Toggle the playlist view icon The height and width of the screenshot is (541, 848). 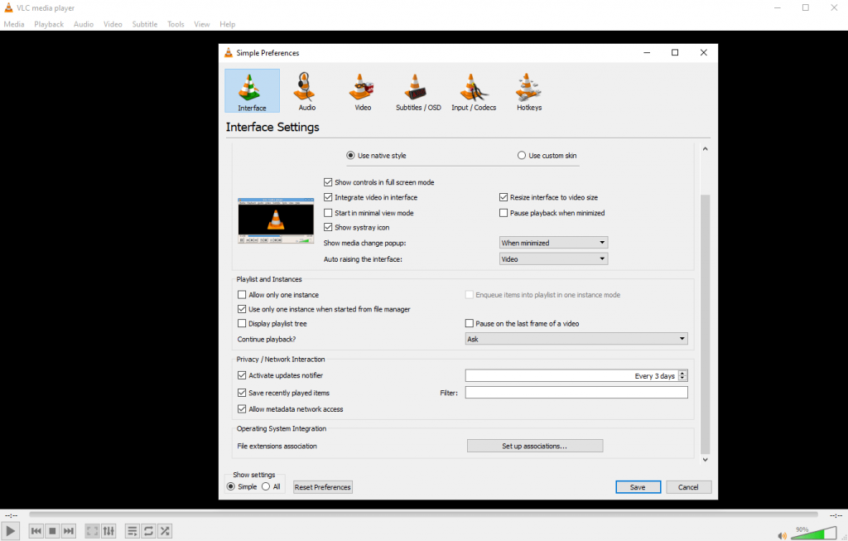(x=132, y=531)
